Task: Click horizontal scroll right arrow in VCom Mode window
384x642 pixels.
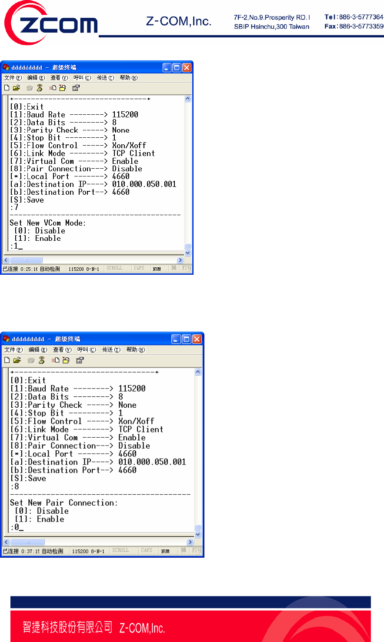Action: point(180,260)
